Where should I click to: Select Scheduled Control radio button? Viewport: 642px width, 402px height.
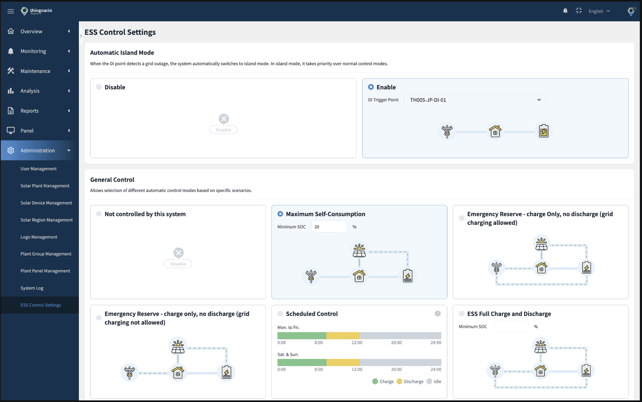coord(280,314)
